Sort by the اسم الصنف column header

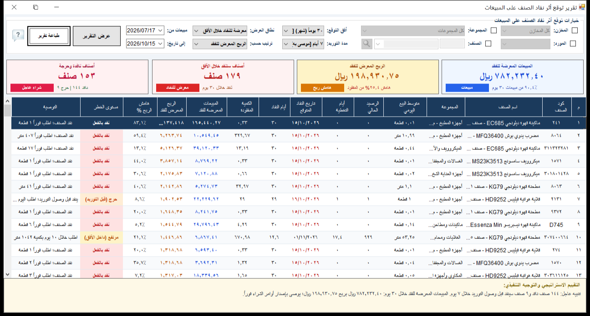[504, 107]
